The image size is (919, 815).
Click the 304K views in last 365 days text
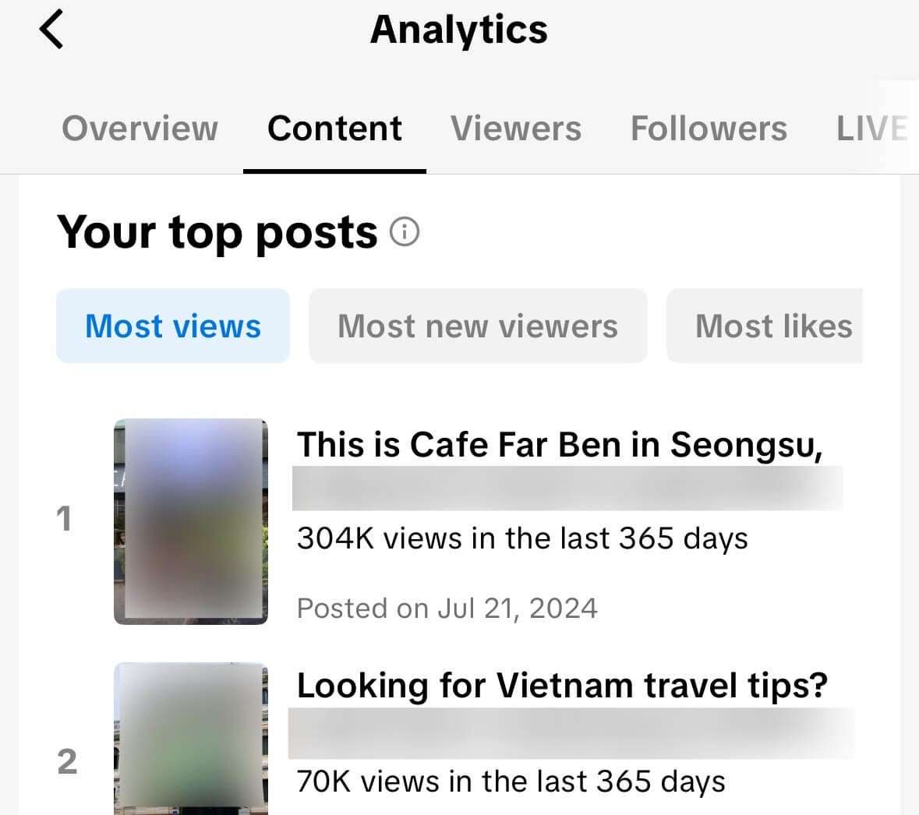point(522,538)
